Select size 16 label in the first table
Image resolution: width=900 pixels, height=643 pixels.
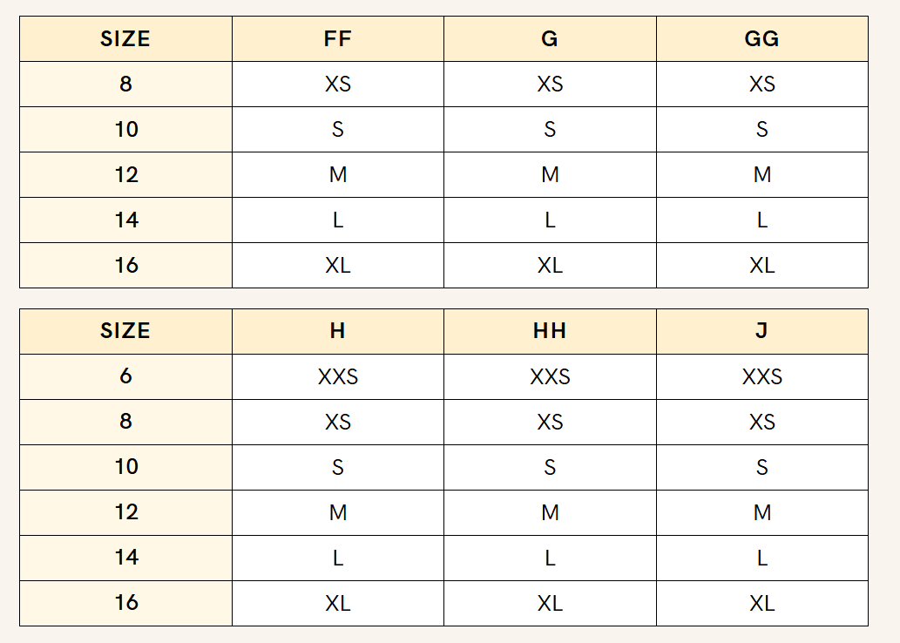coord(125,266)
